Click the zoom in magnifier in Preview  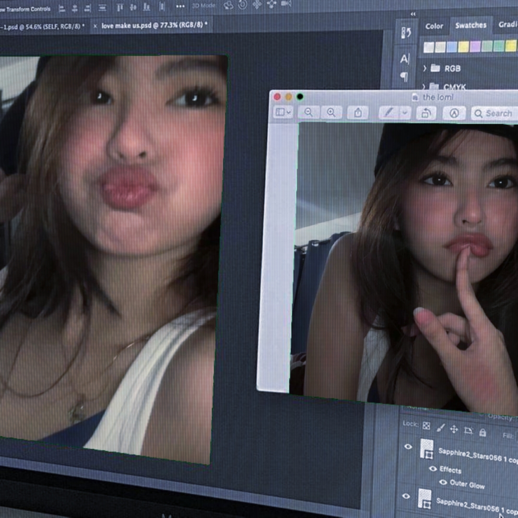[331, 112]
